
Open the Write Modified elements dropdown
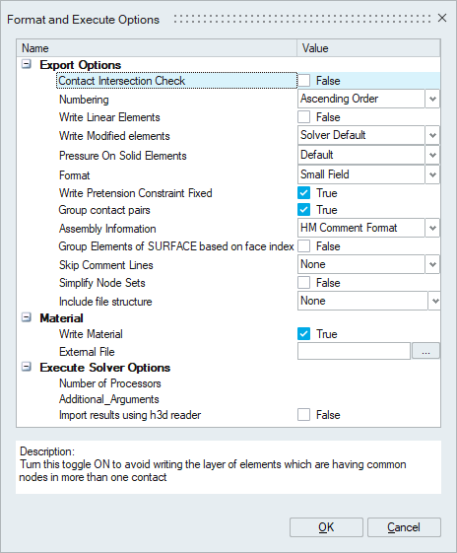coord(432,135)
